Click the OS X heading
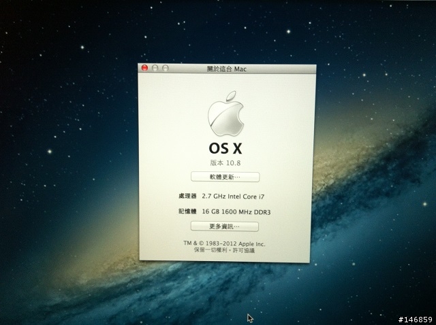 [225, 148]
